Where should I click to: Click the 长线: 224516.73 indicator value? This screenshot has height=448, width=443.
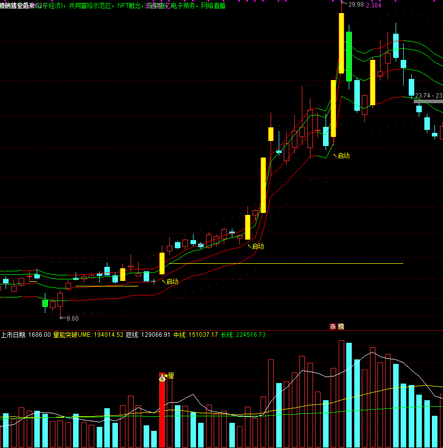pos(243,335)
